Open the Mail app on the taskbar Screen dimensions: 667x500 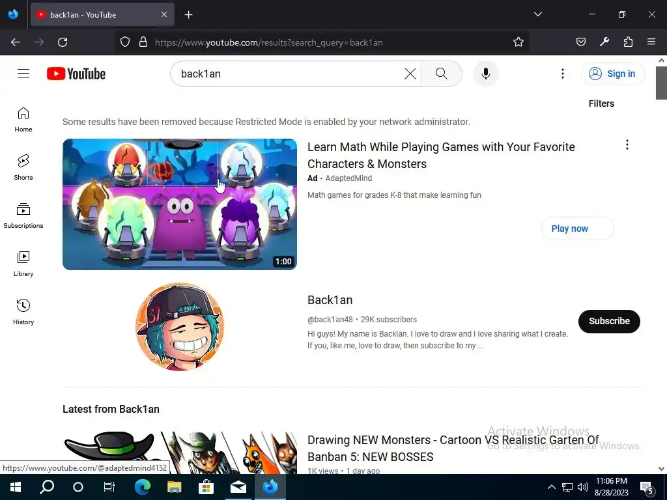tap(238, 487)
